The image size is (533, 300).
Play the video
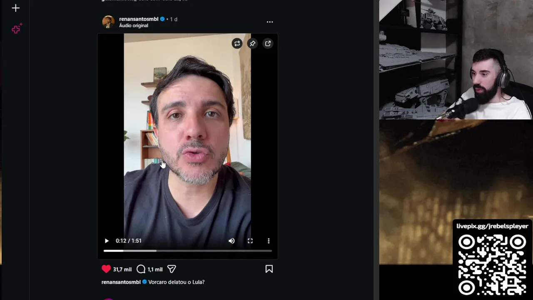[x=107, y=241]
